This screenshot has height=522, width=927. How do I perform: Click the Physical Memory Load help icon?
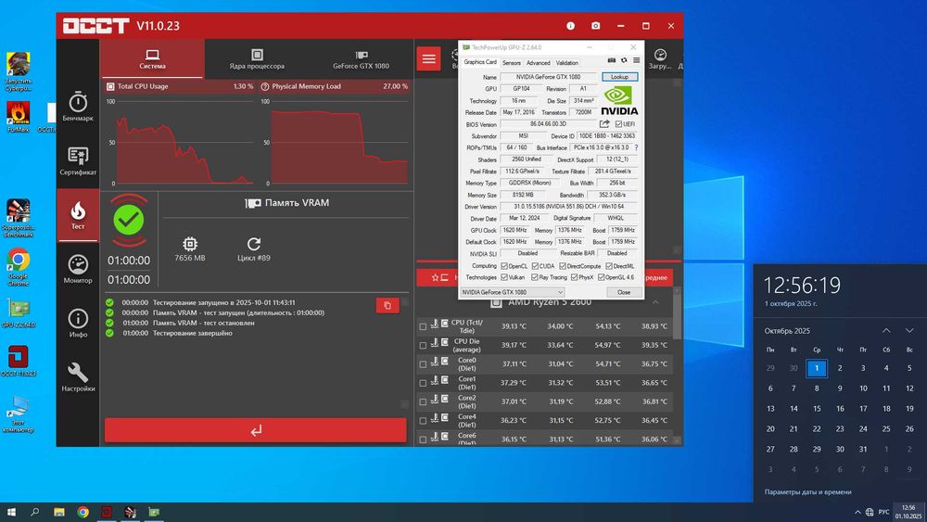pos(265,86)
